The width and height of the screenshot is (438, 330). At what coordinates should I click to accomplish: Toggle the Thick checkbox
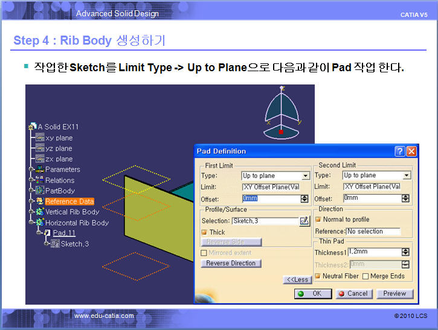click(x=204, y=232)
